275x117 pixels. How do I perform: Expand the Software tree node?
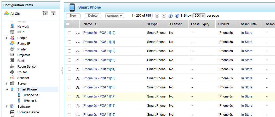click(x=7, y=106)
